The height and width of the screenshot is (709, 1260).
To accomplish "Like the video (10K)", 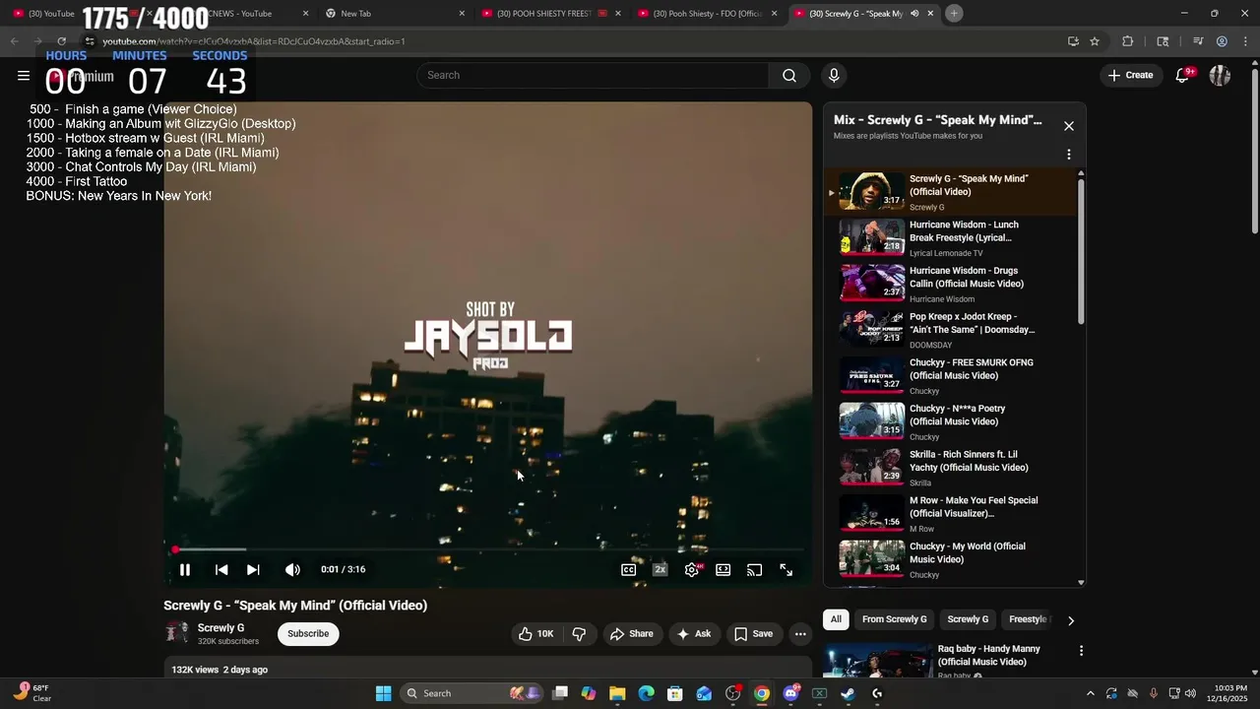I will [x=535, y=633].
